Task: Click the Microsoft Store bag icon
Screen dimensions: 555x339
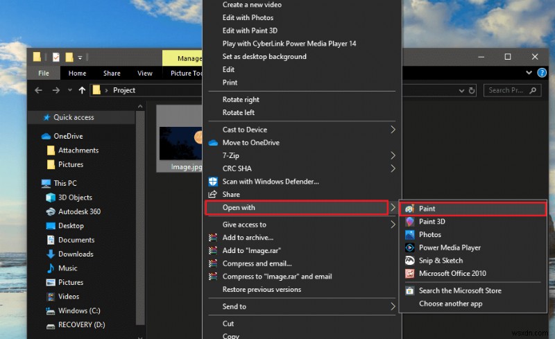Action: pyautogui.click(x=409, y=291)
